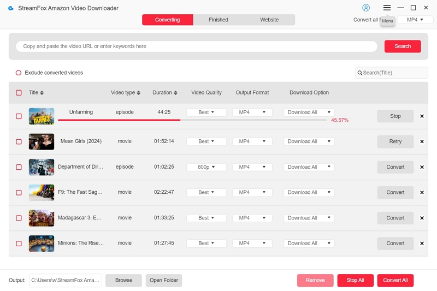
Task: Click the Remove button
Action: tap(315, 281)
